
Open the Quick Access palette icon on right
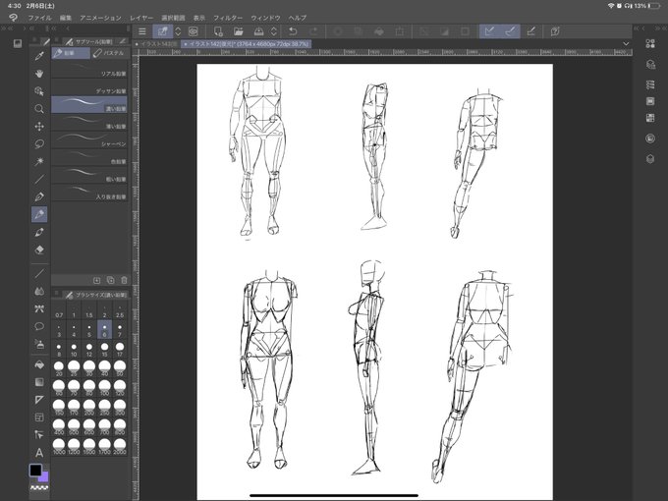coord(650,43)
